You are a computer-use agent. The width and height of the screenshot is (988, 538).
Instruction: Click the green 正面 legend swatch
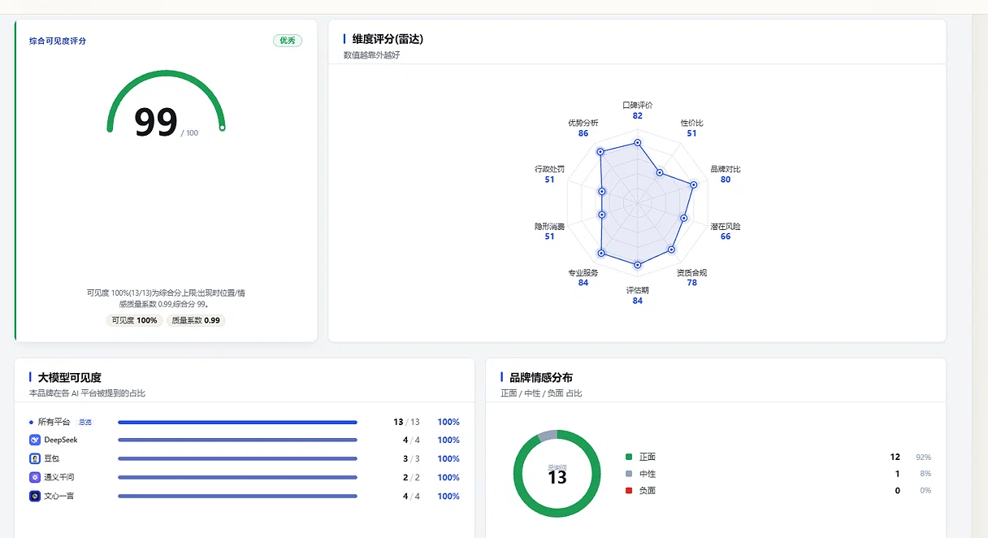628,457
